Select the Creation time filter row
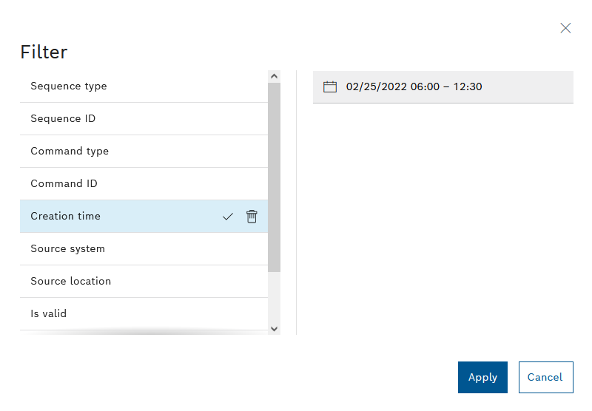592x411 pixels. (144, 216)
